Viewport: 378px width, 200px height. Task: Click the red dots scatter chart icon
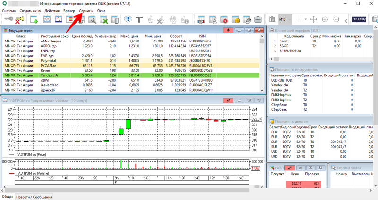pos(58,19)
